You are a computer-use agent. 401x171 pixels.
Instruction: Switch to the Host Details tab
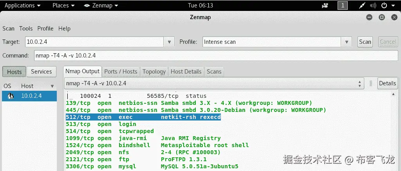[186, 72]
